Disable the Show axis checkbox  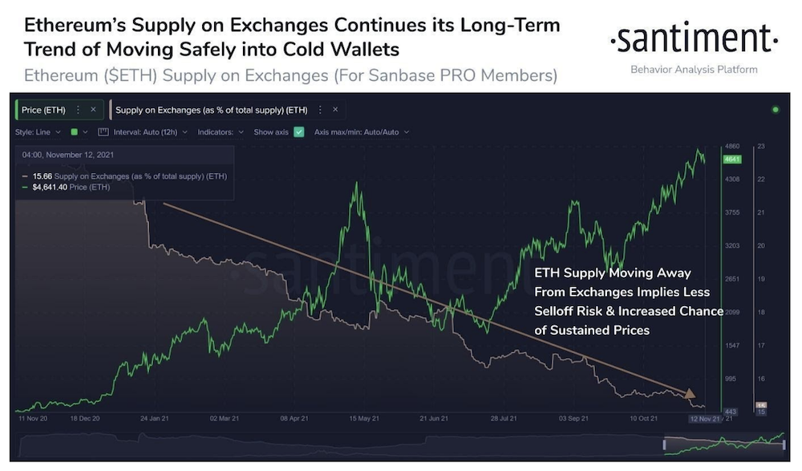[298, 131]
